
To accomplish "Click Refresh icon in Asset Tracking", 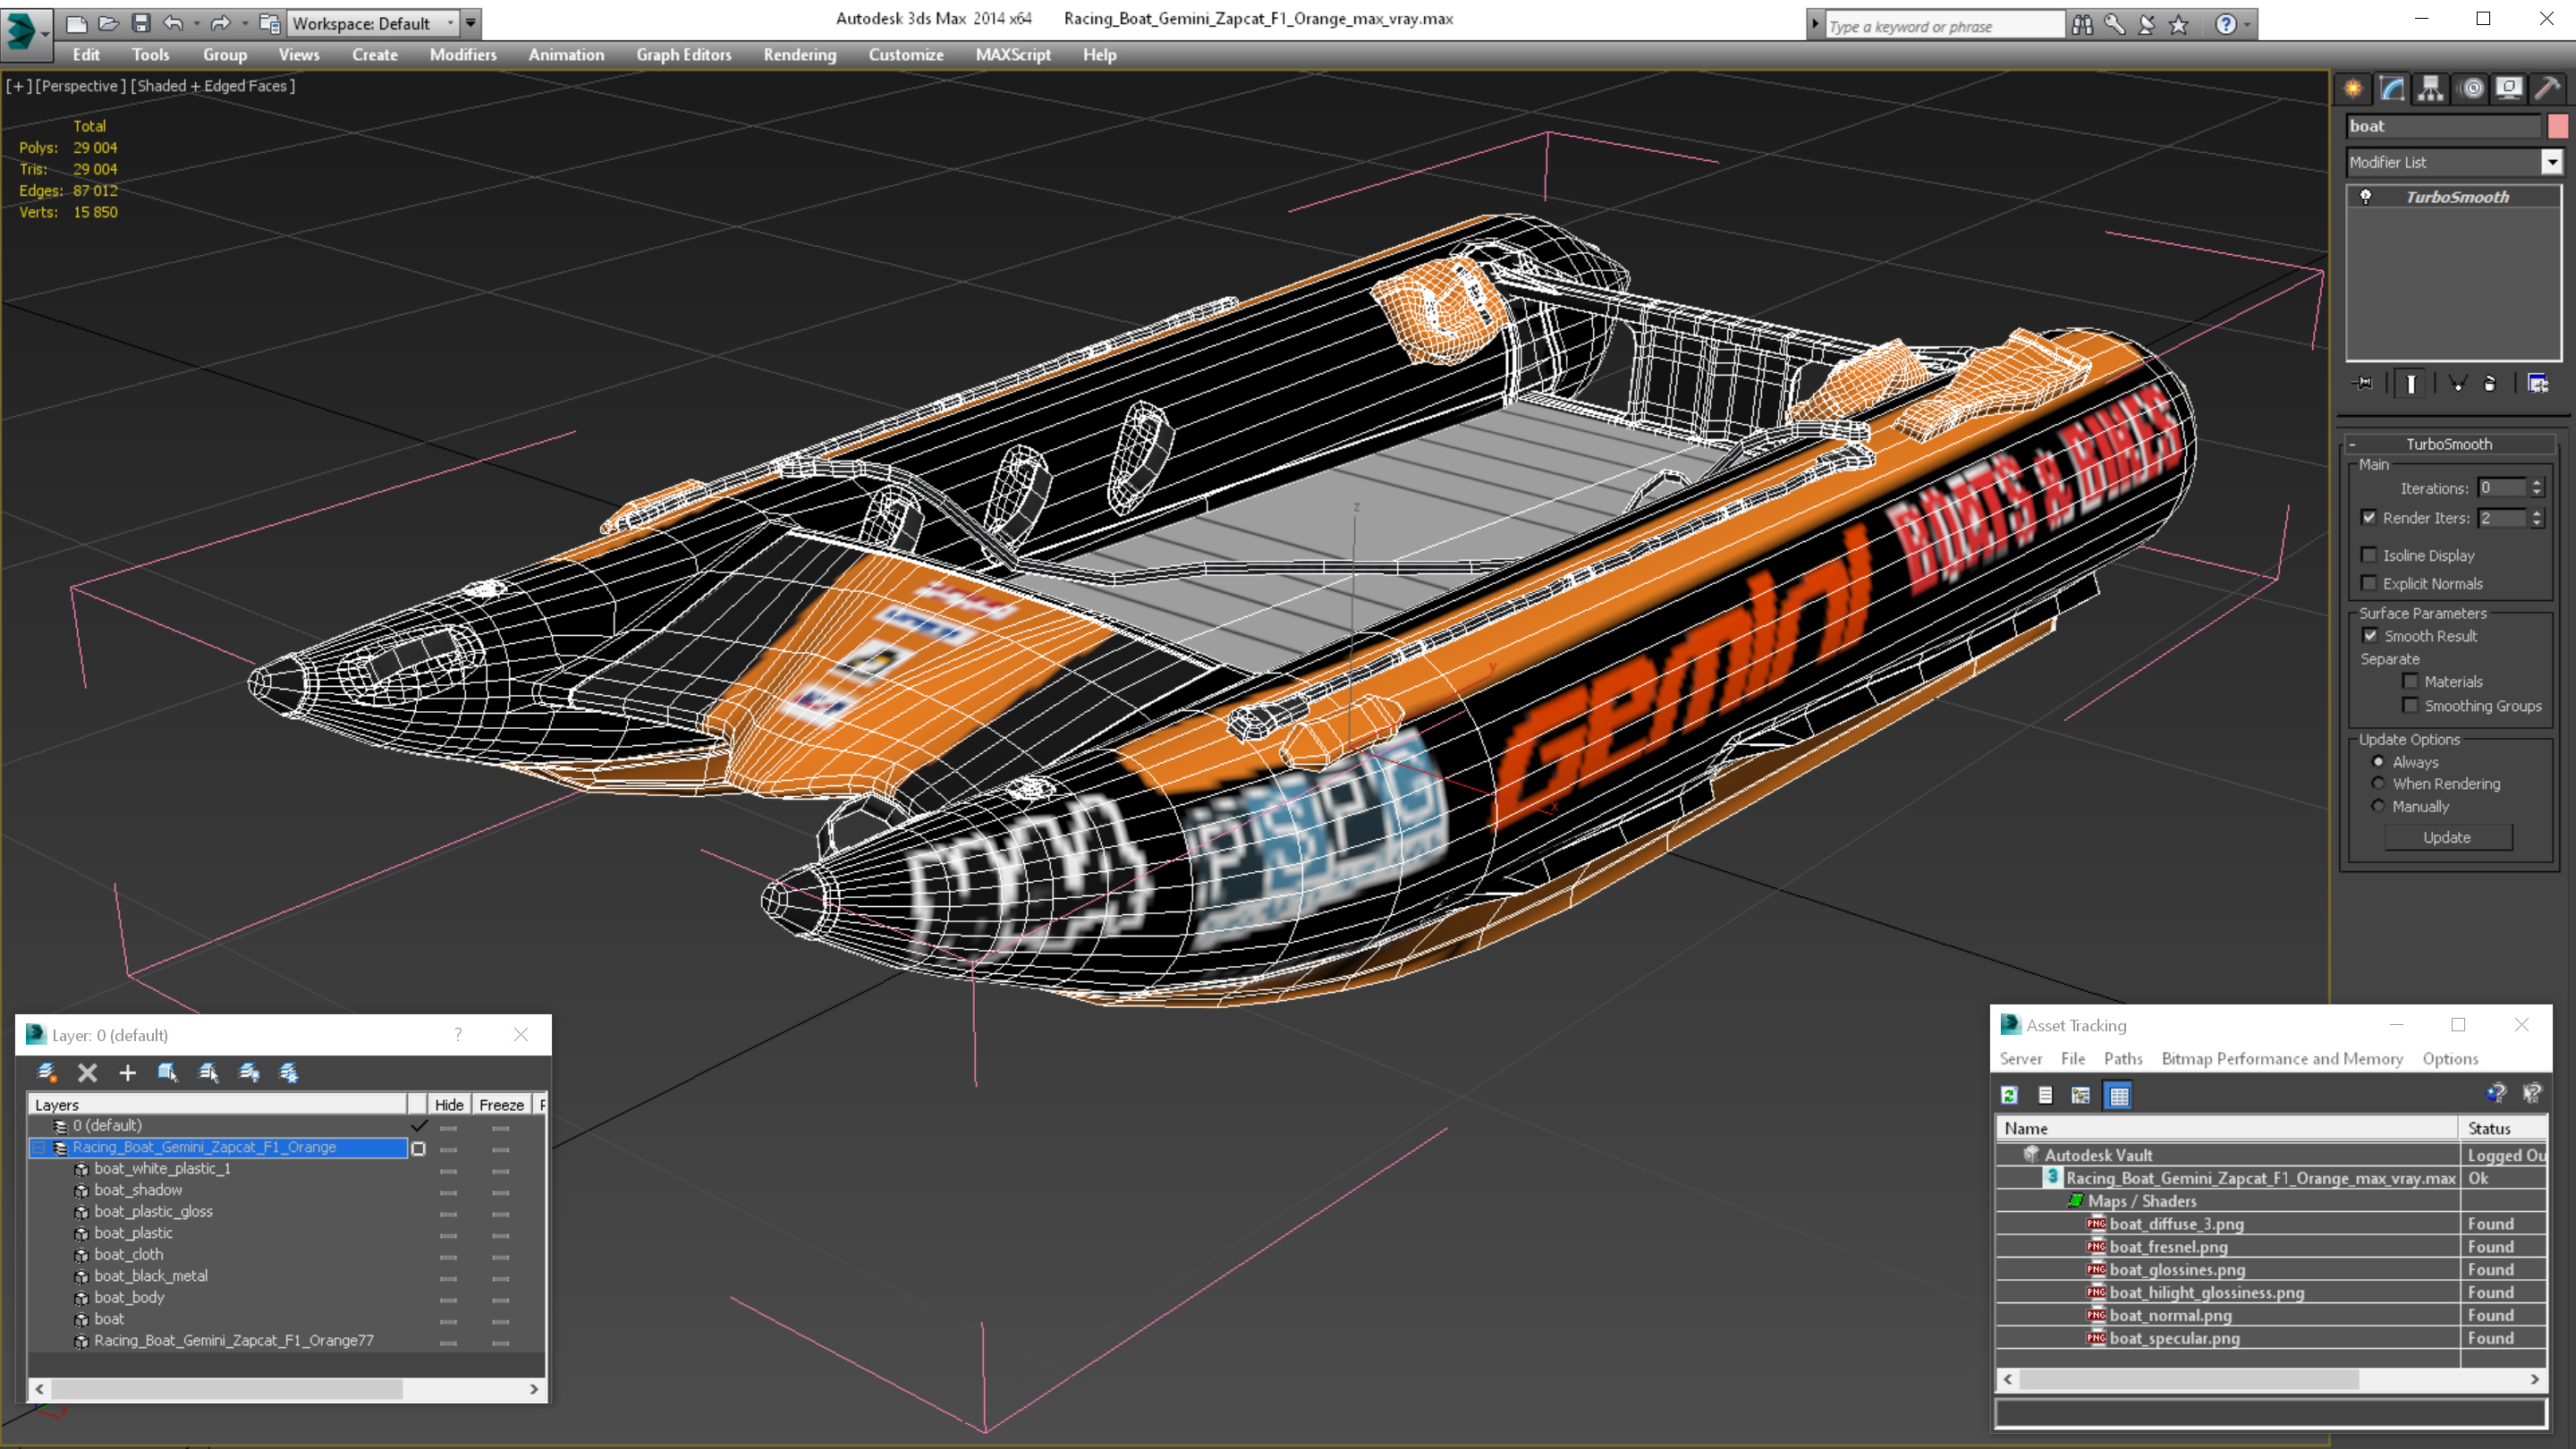I will (2009, 1095).
